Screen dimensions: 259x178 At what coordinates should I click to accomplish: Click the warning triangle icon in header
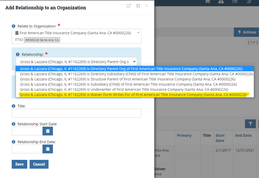tap(221, 1)
